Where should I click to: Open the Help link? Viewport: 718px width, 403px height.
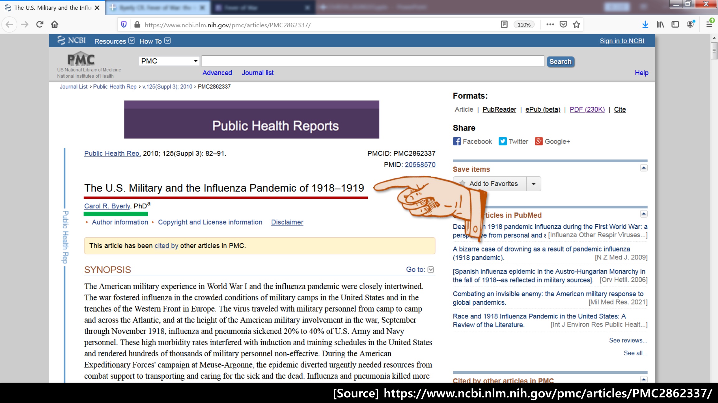[x=641, y=73]
